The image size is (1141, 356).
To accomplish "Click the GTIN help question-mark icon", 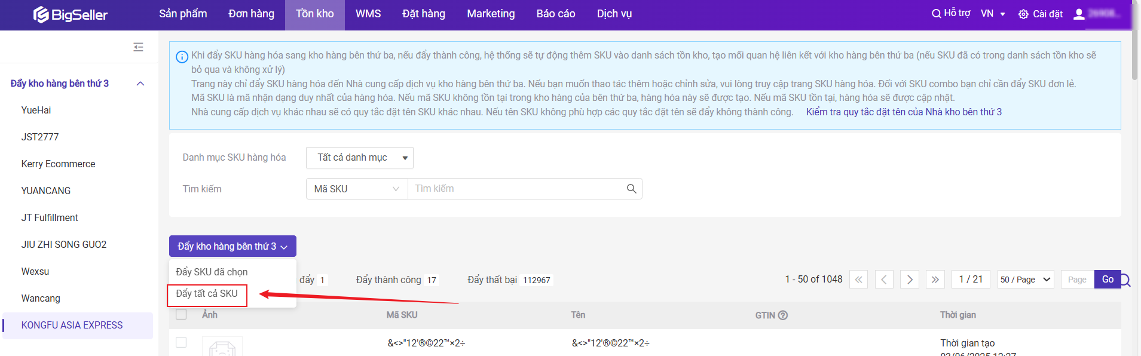I will point(783,315).
